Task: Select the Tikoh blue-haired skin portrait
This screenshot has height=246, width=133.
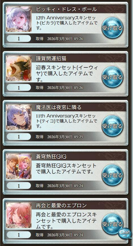Action: coord(19,117)
